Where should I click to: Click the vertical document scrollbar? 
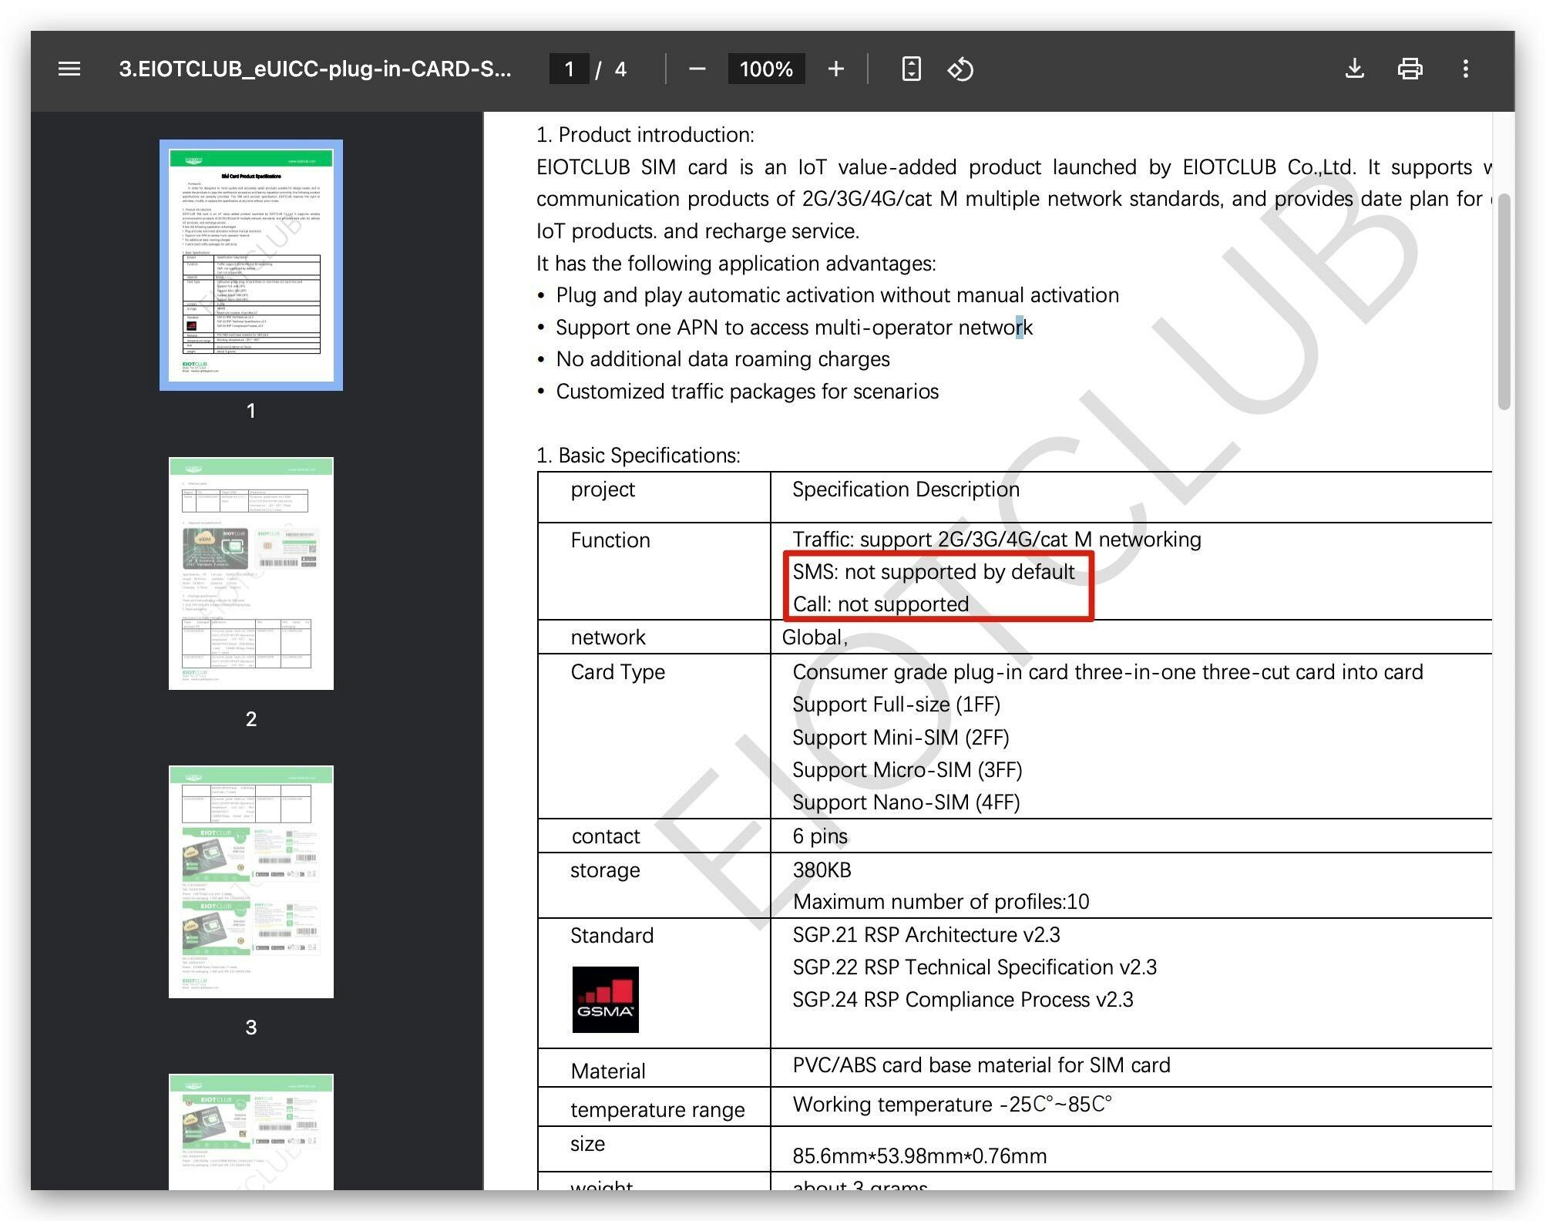[1504, 302]
